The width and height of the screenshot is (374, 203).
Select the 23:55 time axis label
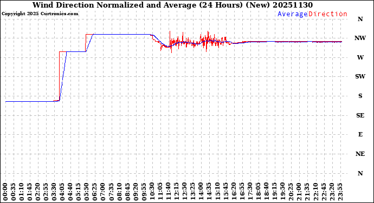(x=340, y=192)
